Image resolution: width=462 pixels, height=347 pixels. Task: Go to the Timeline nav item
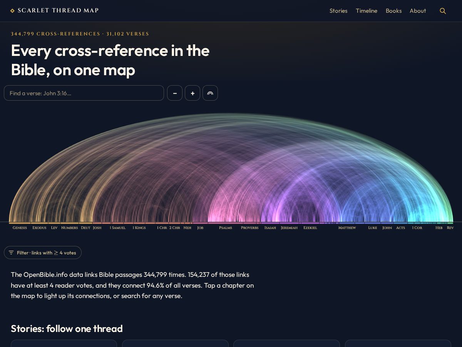coord(367,11)
